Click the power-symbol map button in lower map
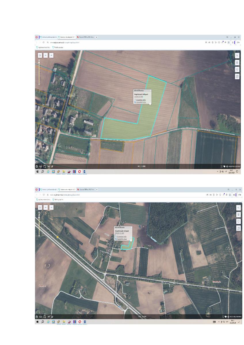This screenshot has height=345, width=244. click(40, 207)
